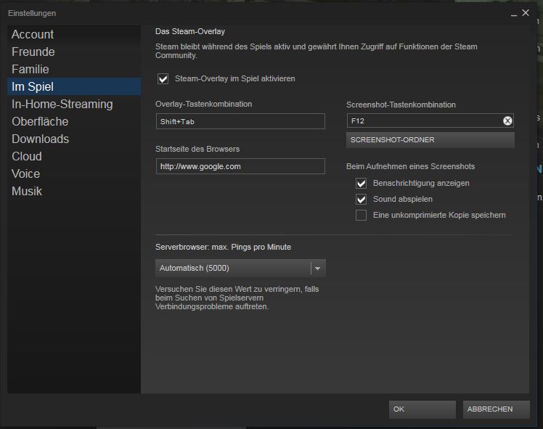543x429 pixels.
Task: Select the Im Spiel section
Action: (x=74, y=86)
